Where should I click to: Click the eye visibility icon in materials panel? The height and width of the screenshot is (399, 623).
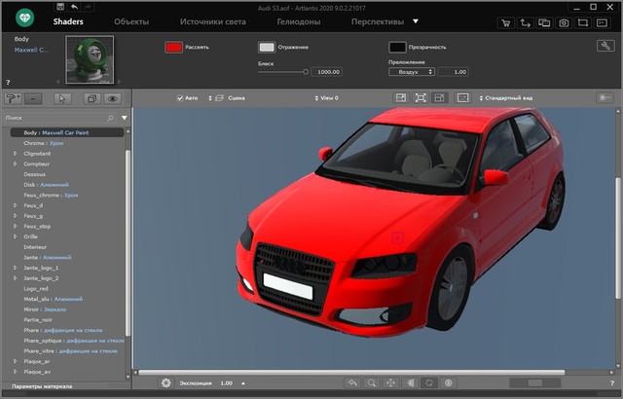click(x=113, y=98)
